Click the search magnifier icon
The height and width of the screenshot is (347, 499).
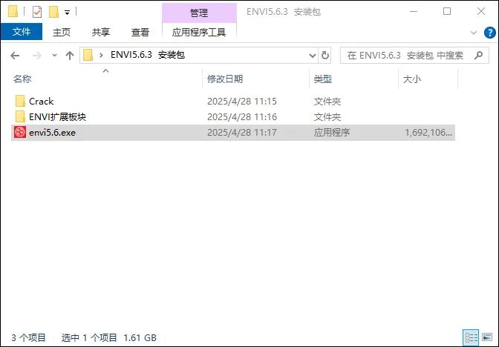tap(478, 56)
